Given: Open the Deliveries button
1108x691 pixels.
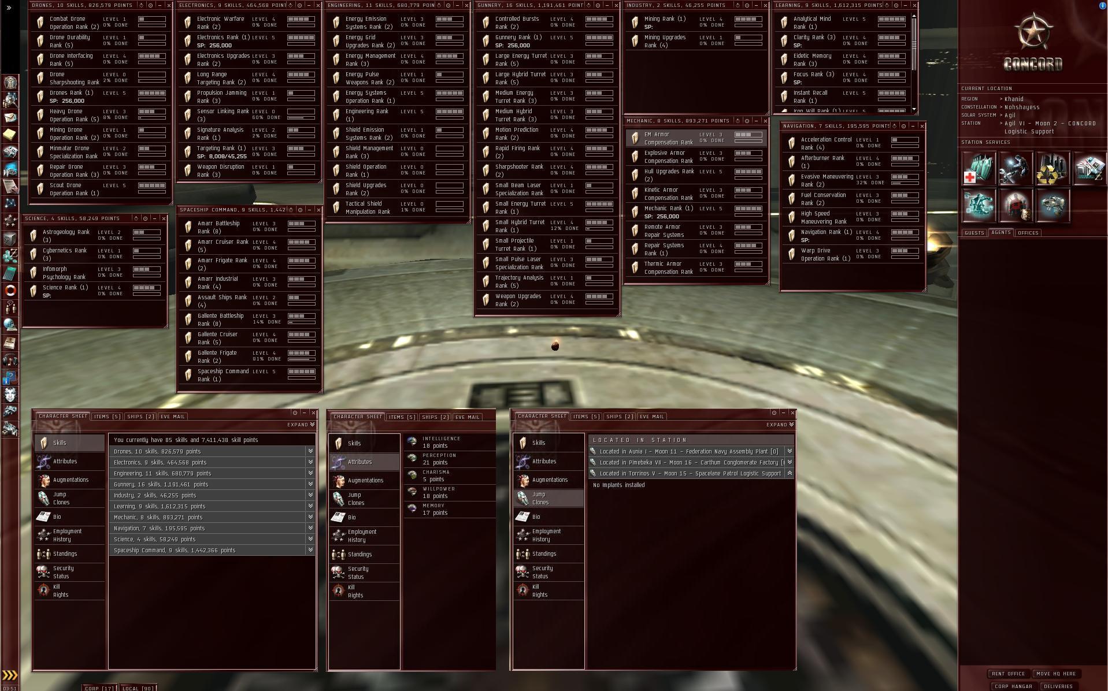Looking at the screenshot, I should point(1058,686).
